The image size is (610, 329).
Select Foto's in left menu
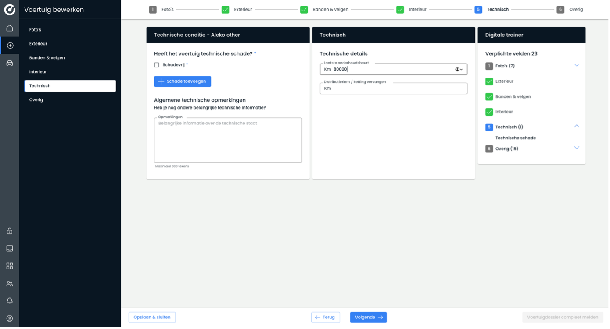coord(70,30)
